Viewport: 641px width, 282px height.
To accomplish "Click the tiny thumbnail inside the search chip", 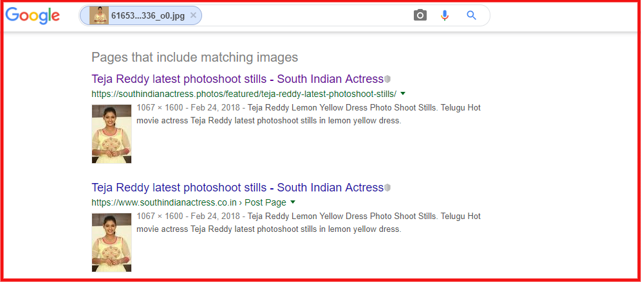I will coord(99,15).
